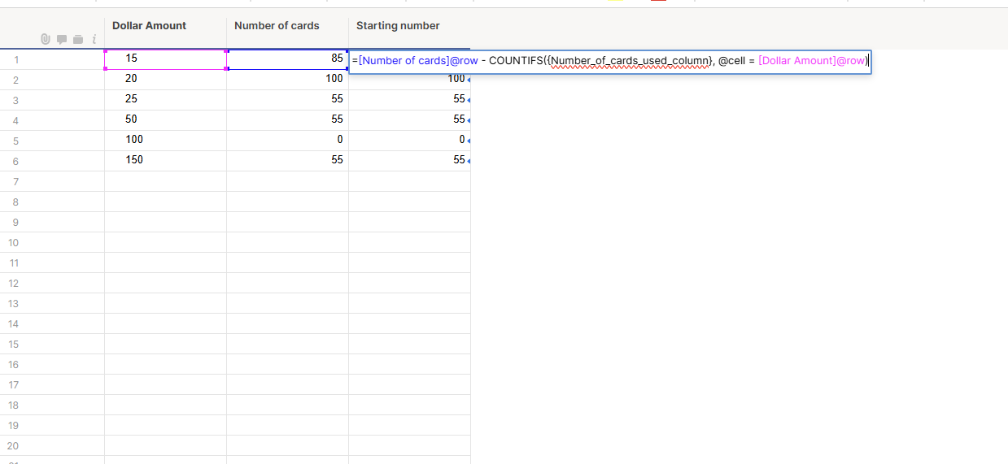Click Number of cards cell in row 6
Viewport: 1008px width, 464px height.
tap(287, 161)
